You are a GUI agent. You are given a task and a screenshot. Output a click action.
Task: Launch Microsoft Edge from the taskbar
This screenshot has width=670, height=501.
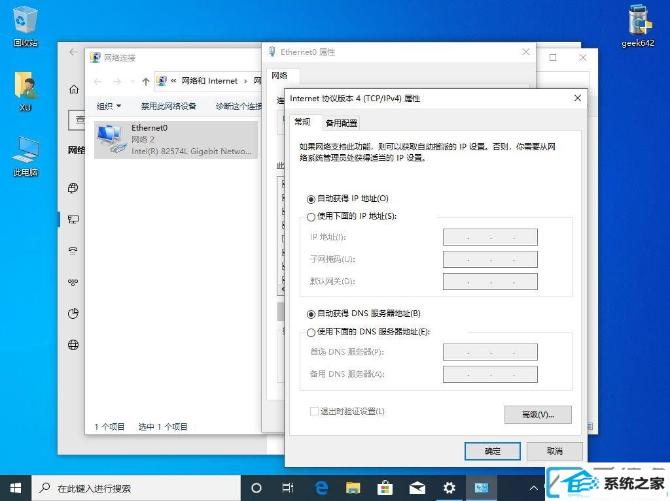point(321,488)
